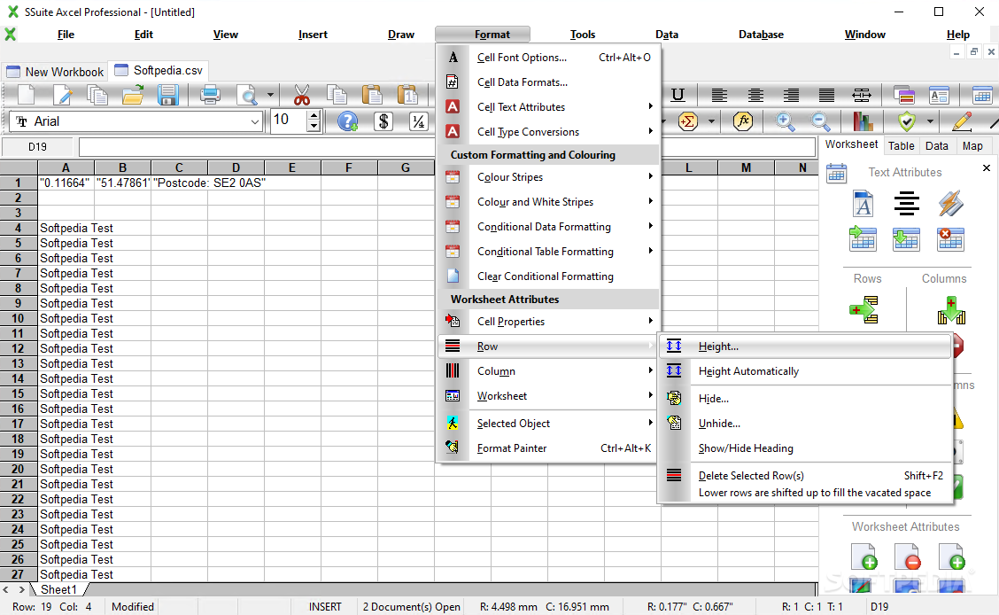The image size is (999, 615).
Task: Toggle center text alignment in toolbar
Action: [755, 95]
